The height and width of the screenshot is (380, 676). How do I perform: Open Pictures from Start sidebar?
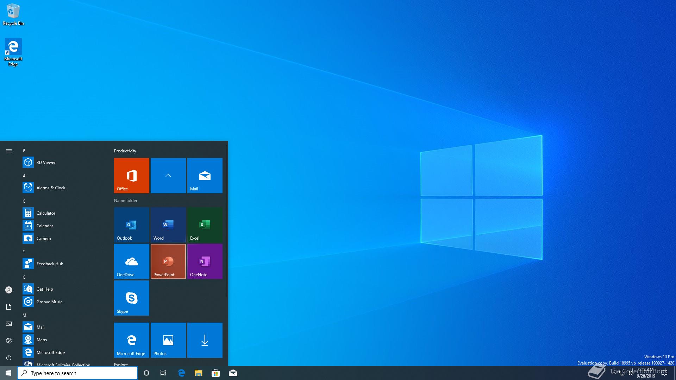click(9, 324)
